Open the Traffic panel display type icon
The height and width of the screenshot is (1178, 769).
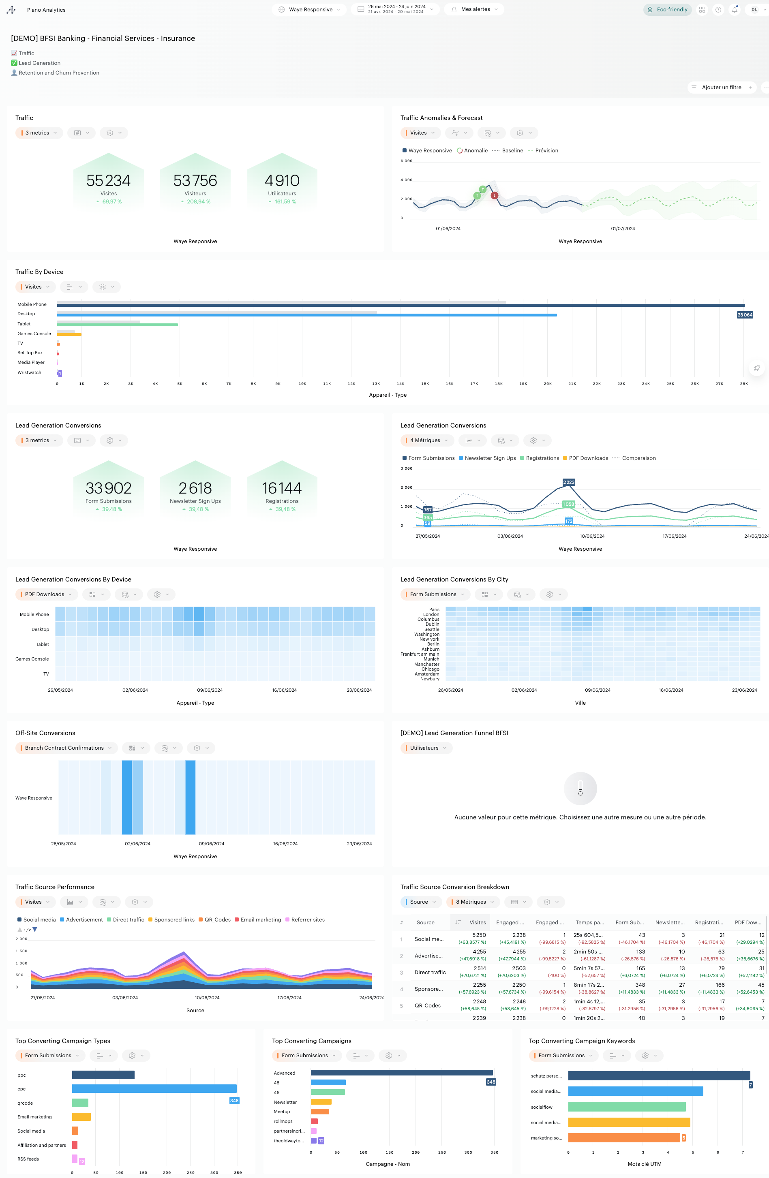[81, 133]
